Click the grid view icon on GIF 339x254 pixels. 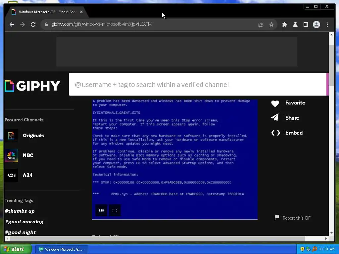(101, 210)
